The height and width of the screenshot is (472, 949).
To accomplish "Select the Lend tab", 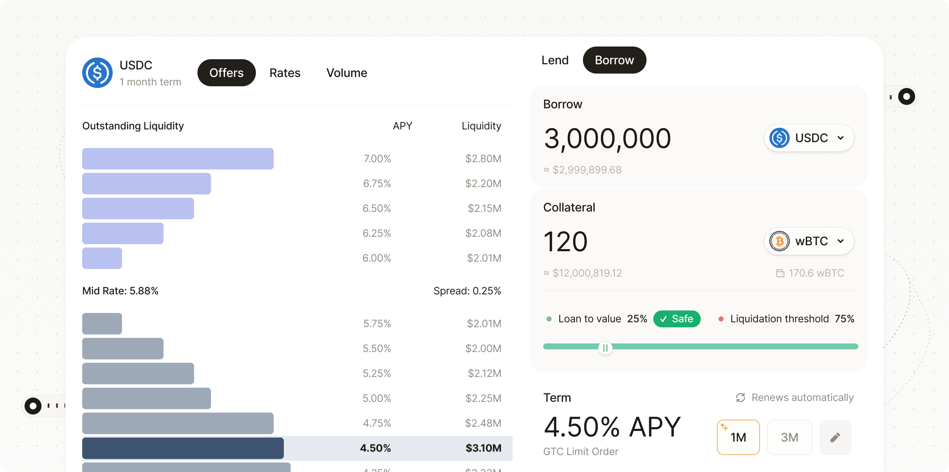I will coord(555,60).
